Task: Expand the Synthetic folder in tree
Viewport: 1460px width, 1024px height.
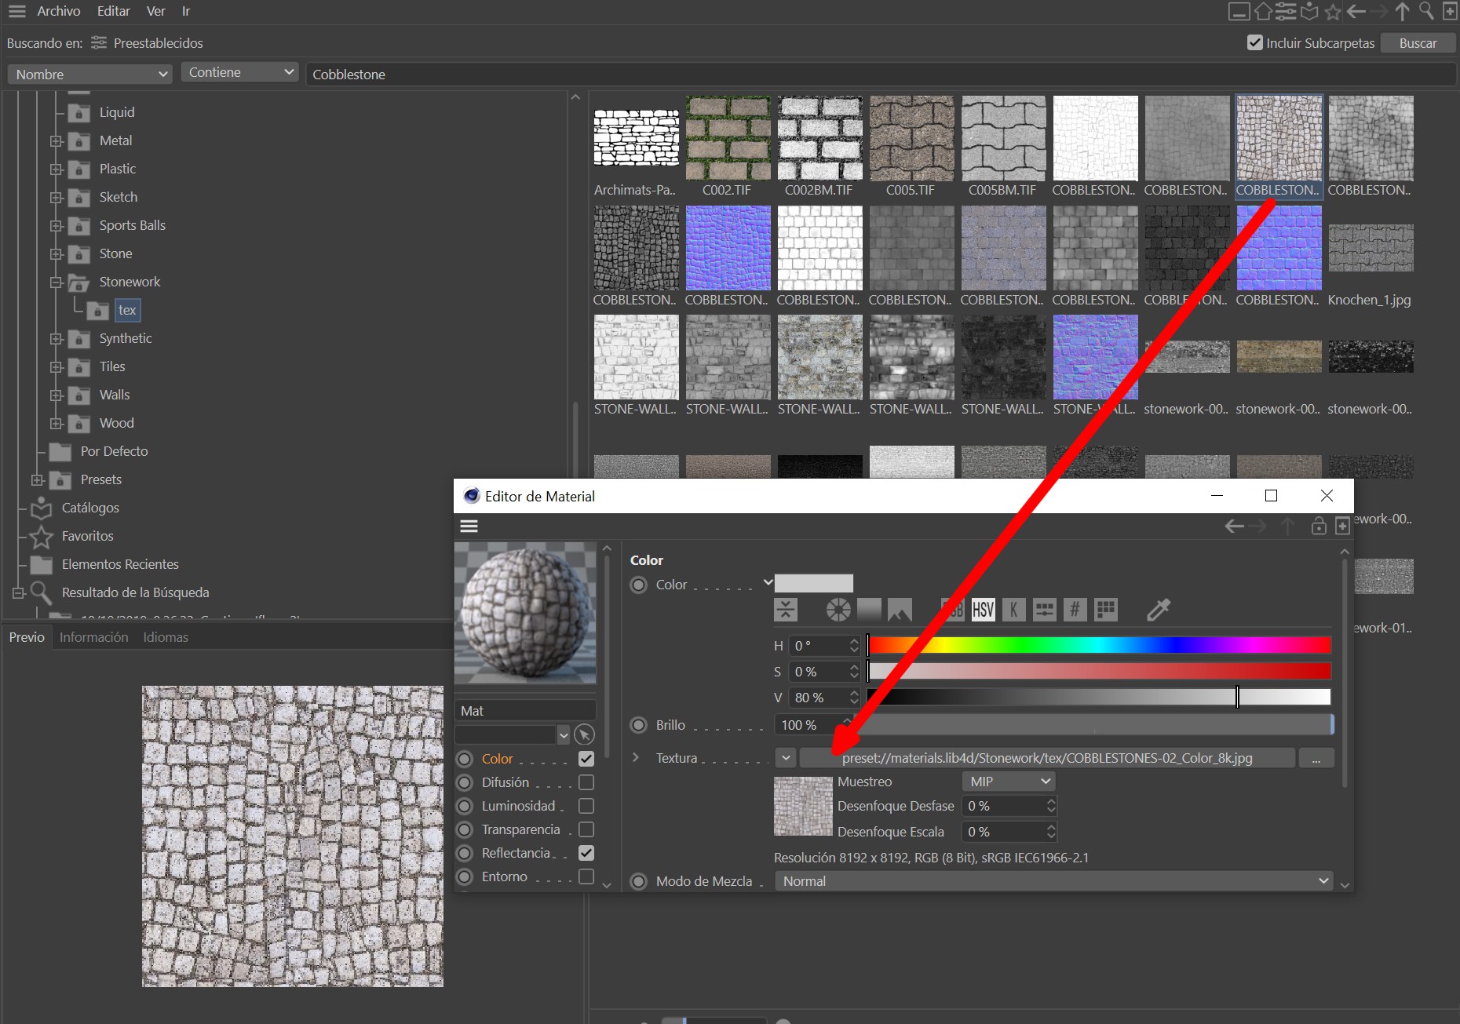Action: (x=57, y=339)
